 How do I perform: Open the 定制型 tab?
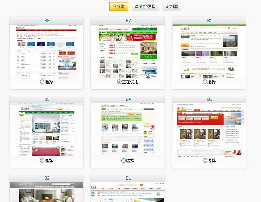click(172, 7)
